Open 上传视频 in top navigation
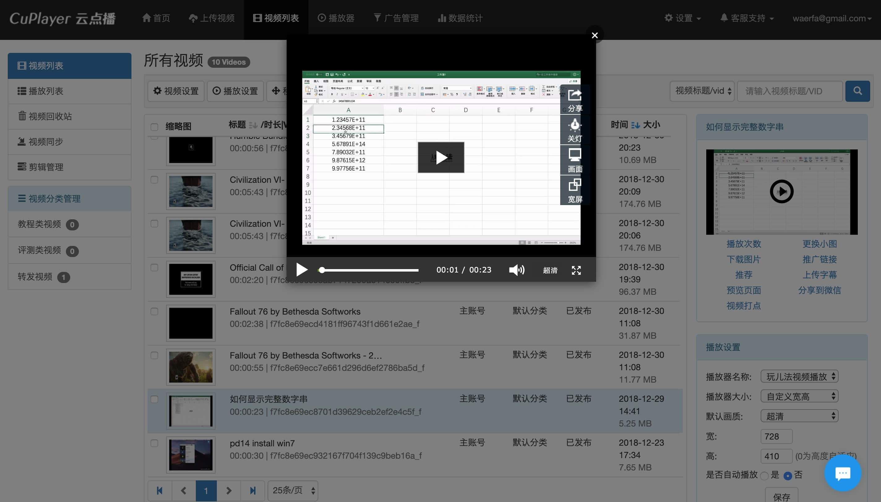 coord(212,18)
